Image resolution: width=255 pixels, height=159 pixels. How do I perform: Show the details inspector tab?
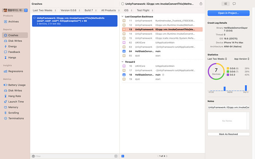point(225,4)
